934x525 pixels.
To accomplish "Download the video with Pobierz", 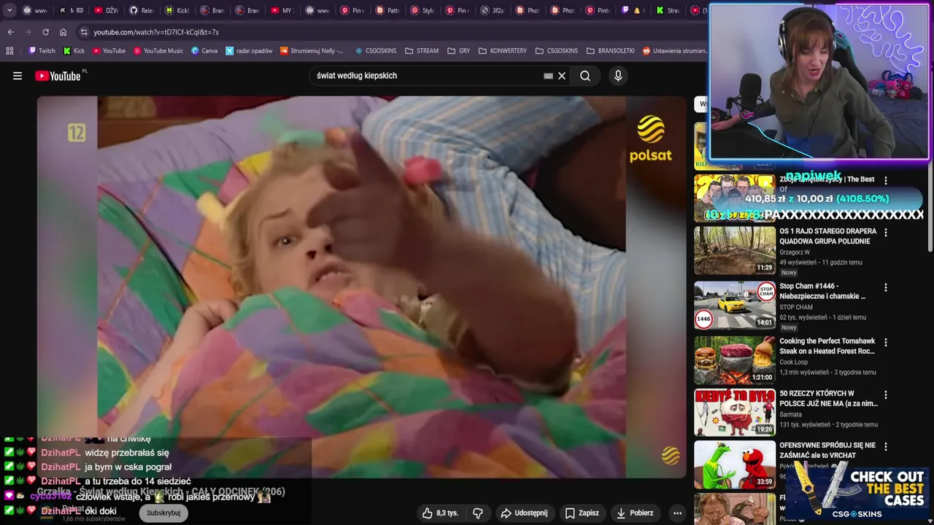I will point(635,513).
